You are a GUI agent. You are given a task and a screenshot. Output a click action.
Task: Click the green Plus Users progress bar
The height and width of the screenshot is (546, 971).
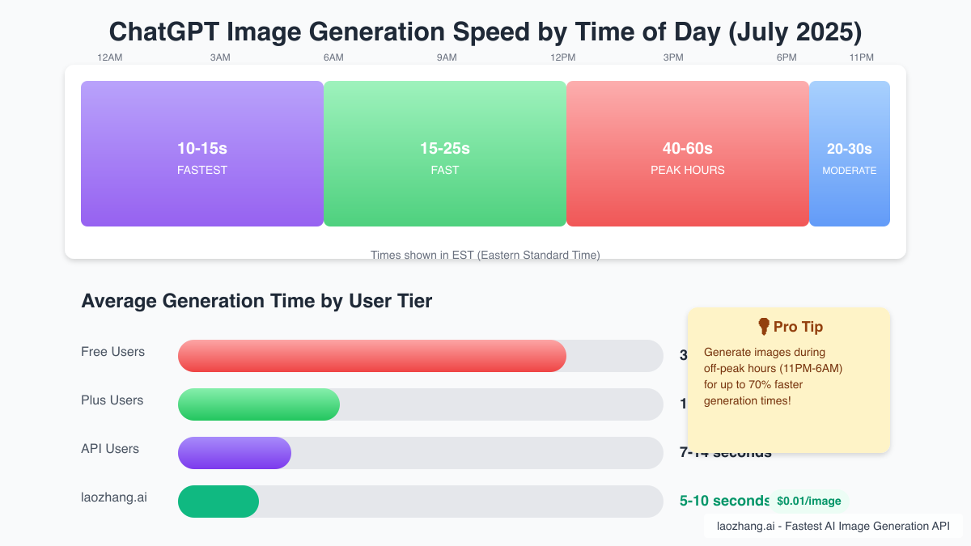pyautogui.click(x=259, y=404)
